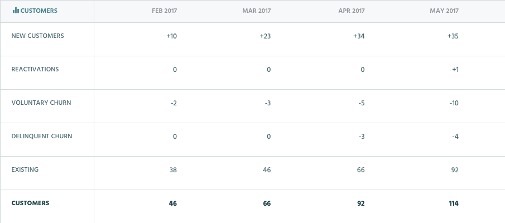Viewport: 505px width, 223px height.
Task: Select the MAR 2017 column header
Action: 256,11
